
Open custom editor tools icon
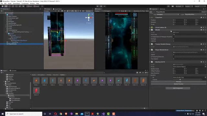(x=23, y=6)
